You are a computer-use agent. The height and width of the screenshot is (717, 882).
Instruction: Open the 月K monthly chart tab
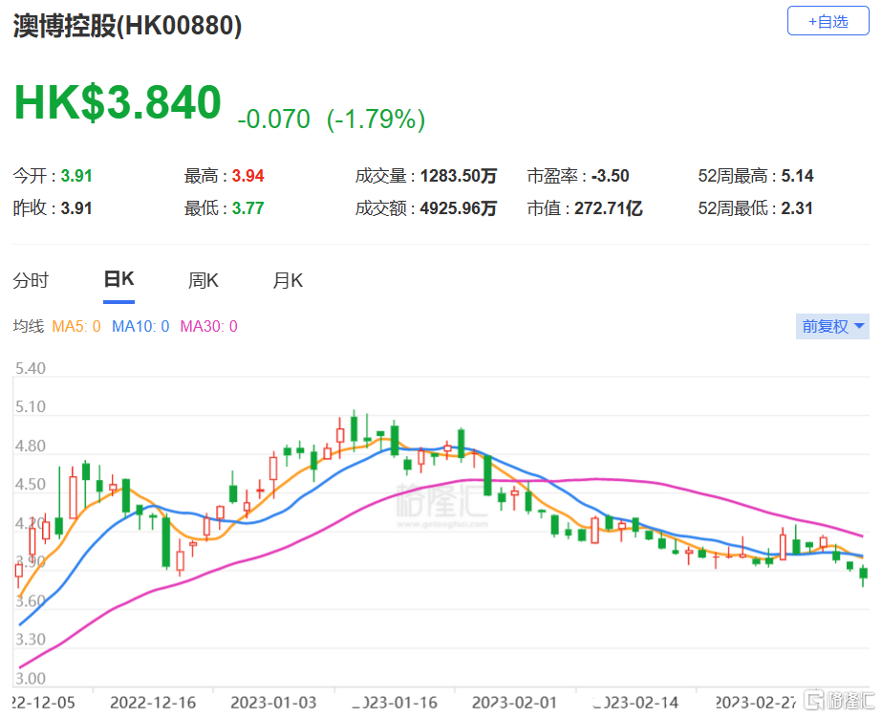click(x=288, y=280)
